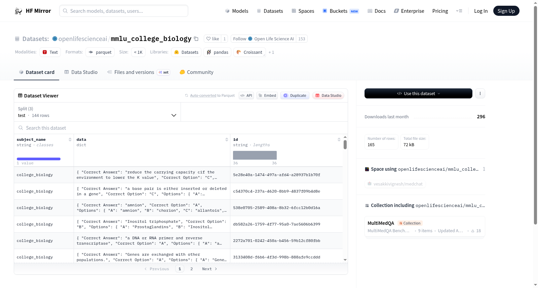
Task: Show the +1 more libraries
Action: (x=271, y=52)
